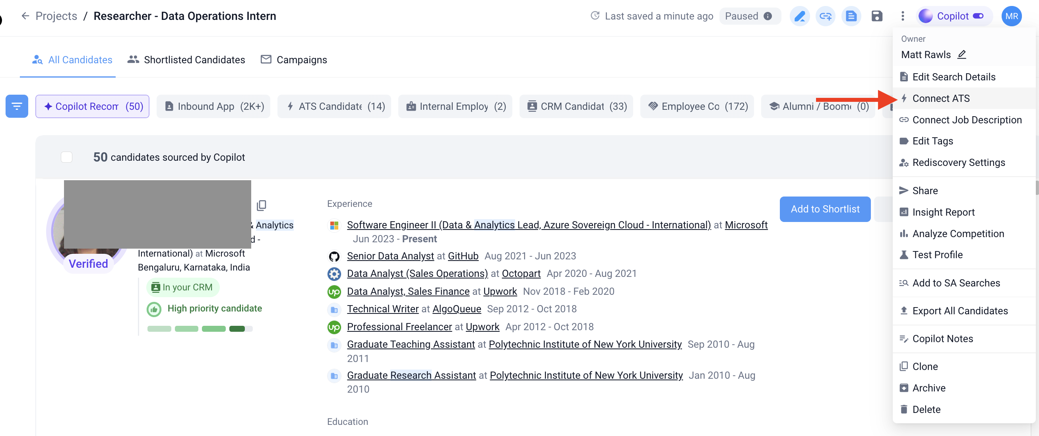This screenshot has width=1039, height=436.
Task: Click the Last saved refresh icon
Action: [595, 16]
